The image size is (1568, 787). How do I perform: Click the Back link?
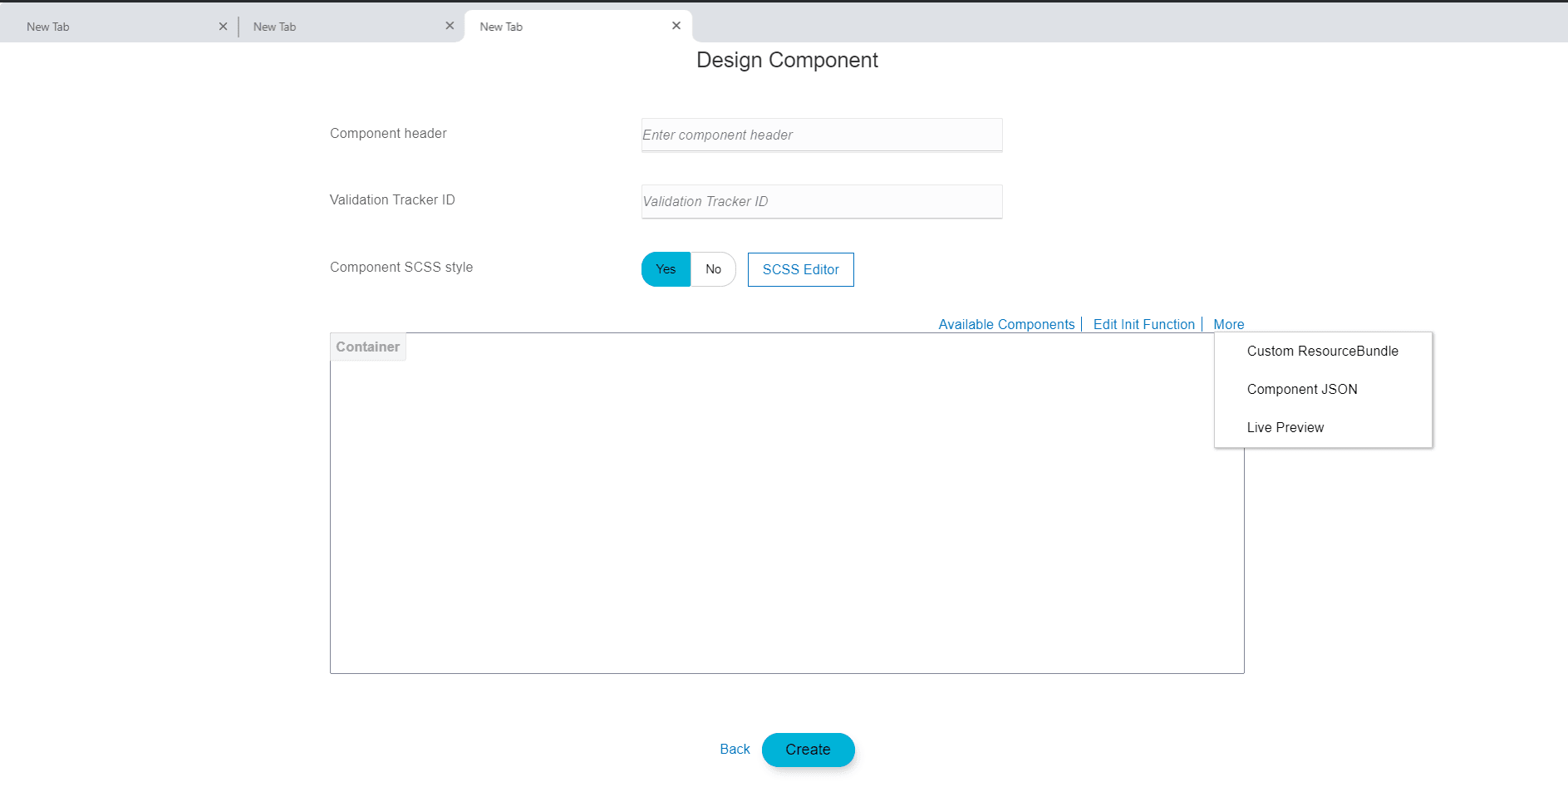tap(735, 749)
